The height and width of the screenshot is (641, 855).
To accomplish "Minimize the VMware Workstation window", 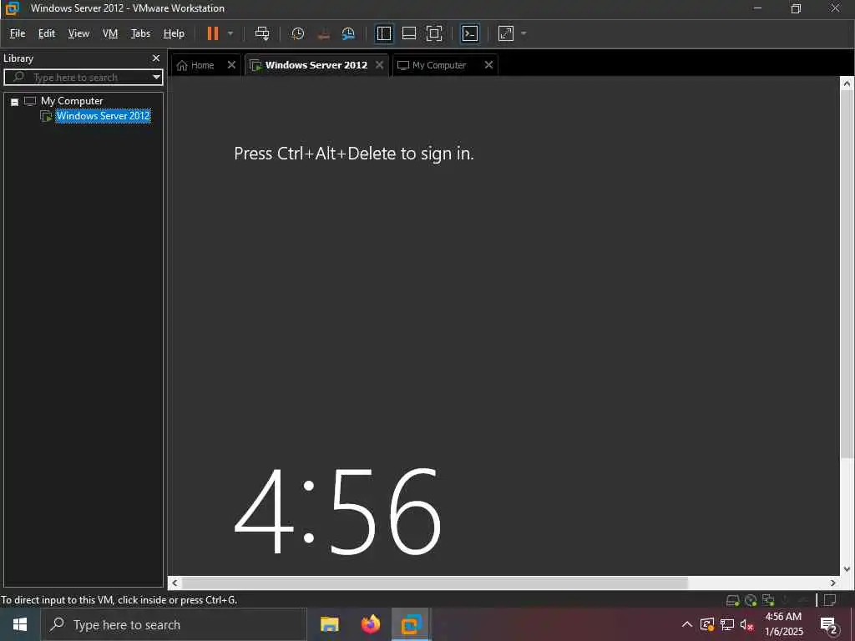I will 757,8.
